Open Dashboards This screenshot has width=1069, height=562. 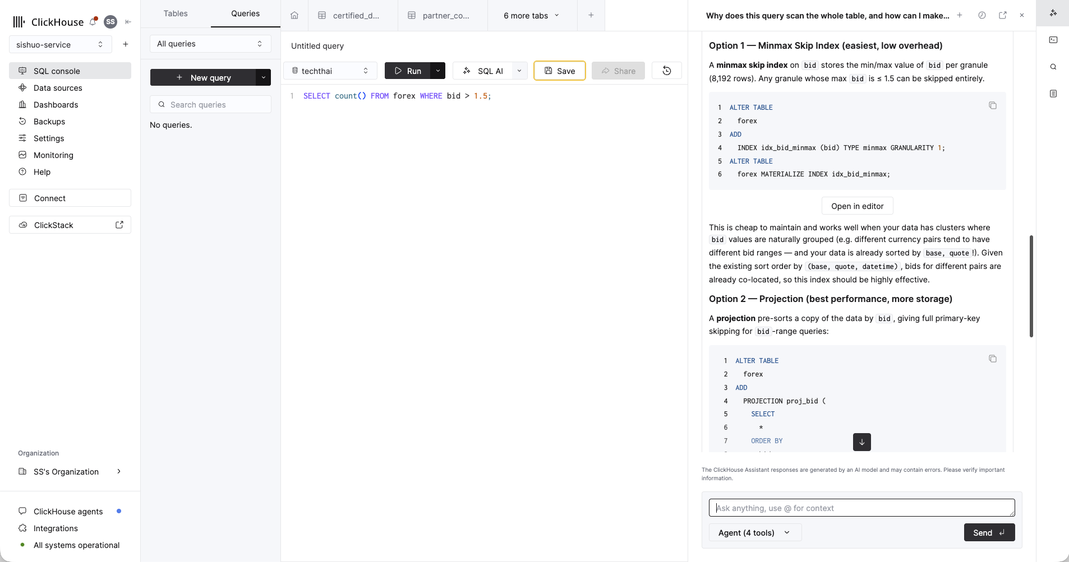pyautogui.click(x=70, y=104)
